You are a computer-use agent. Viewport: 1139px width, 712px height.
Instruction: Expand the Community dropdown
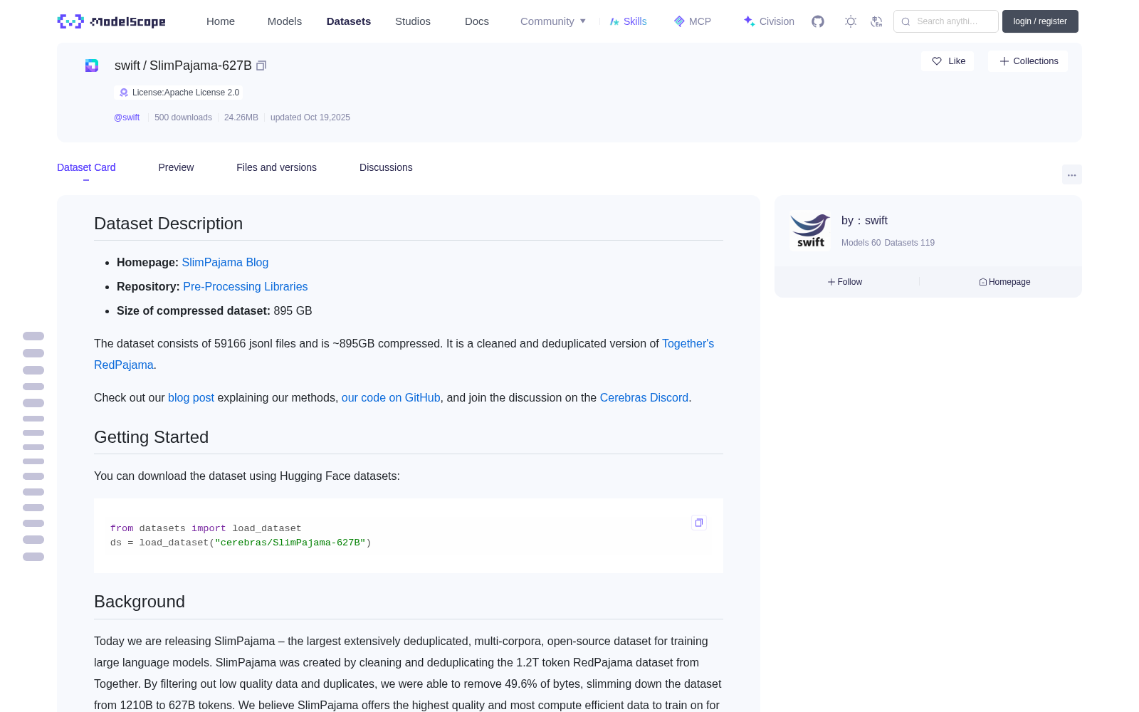[553, 21]
